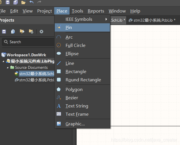Viewport: 180px width, 145px height.
Task: Choose Pin from Place menu
Action: [82, 28]
